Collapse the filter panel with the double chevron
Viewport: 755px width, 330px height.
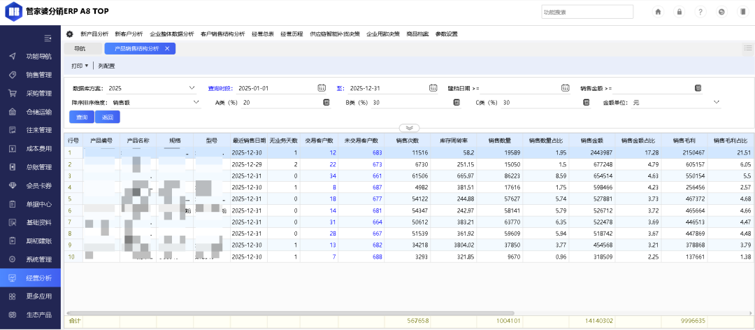(x=409, y=128)
